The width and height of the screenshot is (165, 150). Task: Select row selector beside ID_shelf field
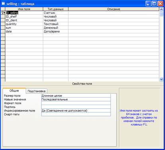pos(3,16)
